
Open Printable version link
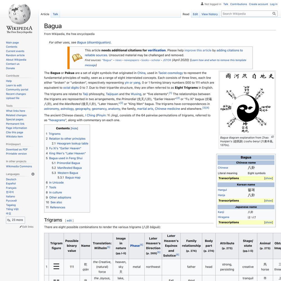coord(16,154)
